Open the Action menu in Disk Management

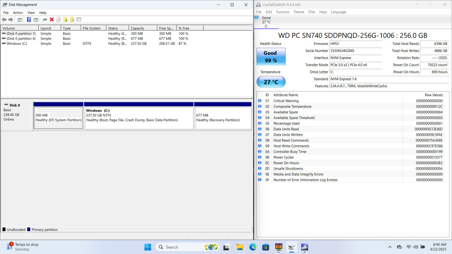(x=18, y=13)
